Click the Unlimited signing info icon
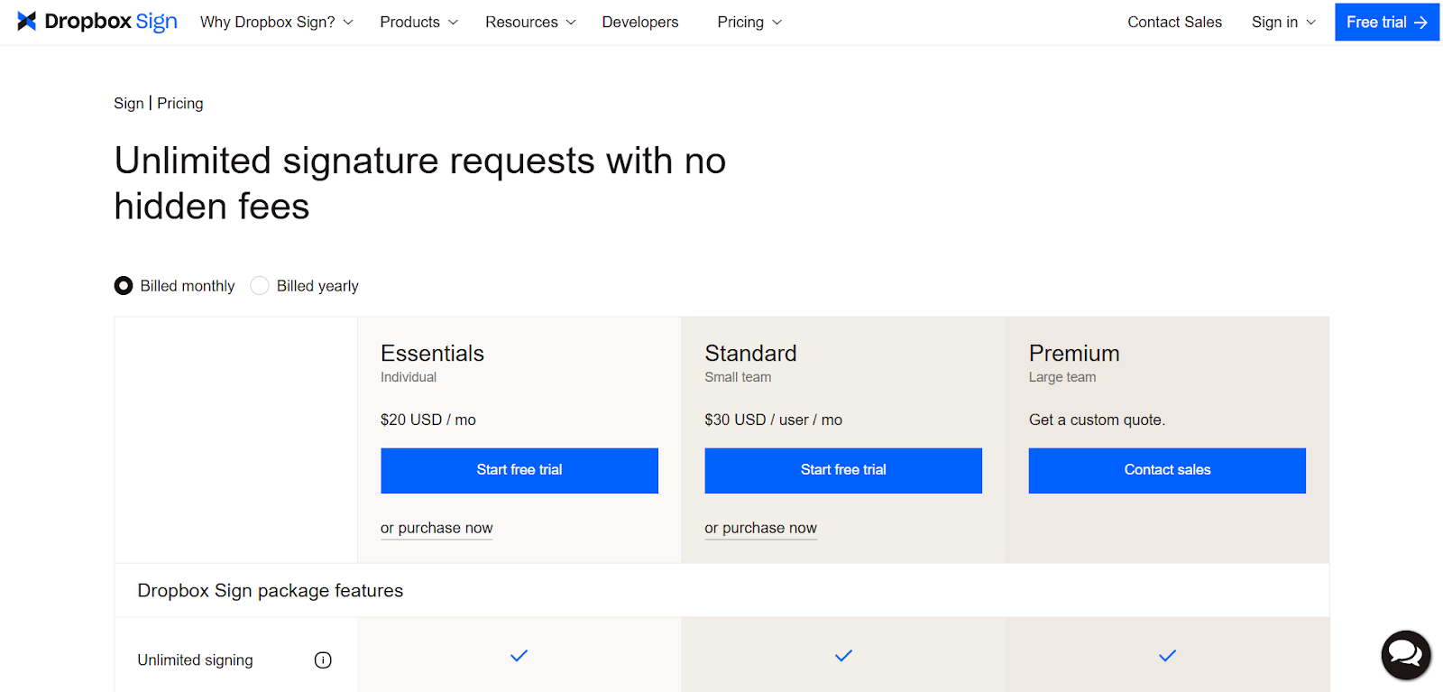This screenshot has height=692, width=1443. [323, 660]
